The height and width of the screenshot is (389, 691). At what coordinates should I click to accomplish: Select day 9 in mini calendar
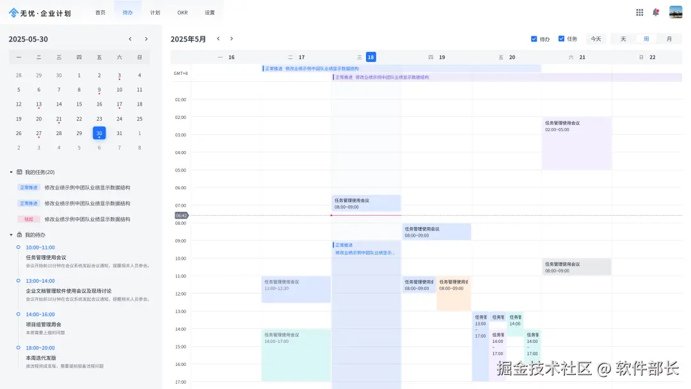coord(99,90)
